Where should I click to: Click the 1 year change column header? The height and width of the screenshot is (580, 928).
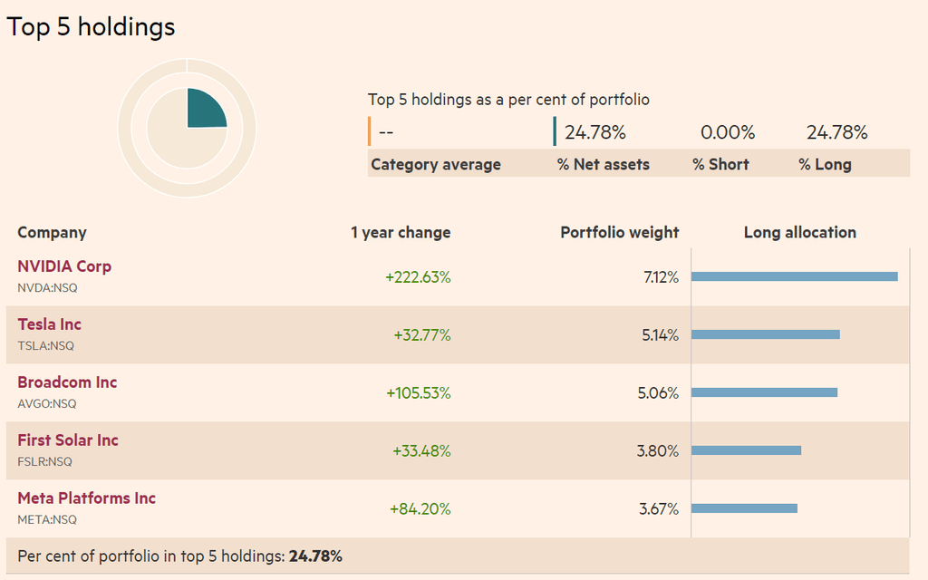(401, 233)
